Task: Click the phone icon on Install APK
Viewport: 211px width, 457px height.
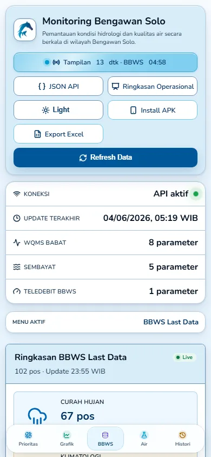Action: coord(133,110)
